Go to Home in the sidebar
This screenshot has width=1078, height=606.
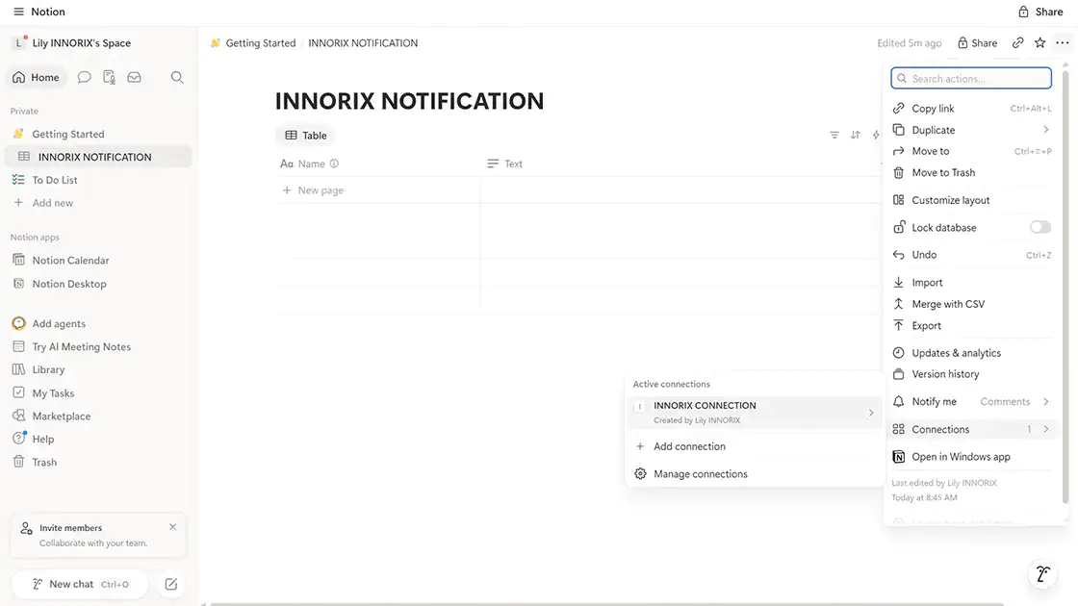36,77
